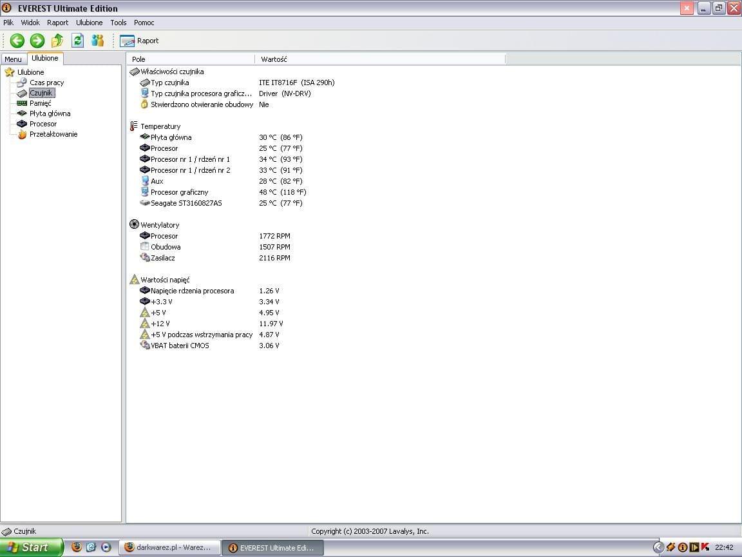This screenshot has height=557, width=742.
Task: Select the Typ czujnika procesora graficznego row
Action: click(x=225, y=93)
